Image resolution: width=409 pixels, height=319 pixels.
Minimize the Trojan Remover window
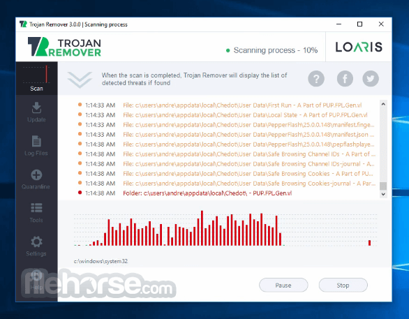pyautogui.click(x=339, y=24)
